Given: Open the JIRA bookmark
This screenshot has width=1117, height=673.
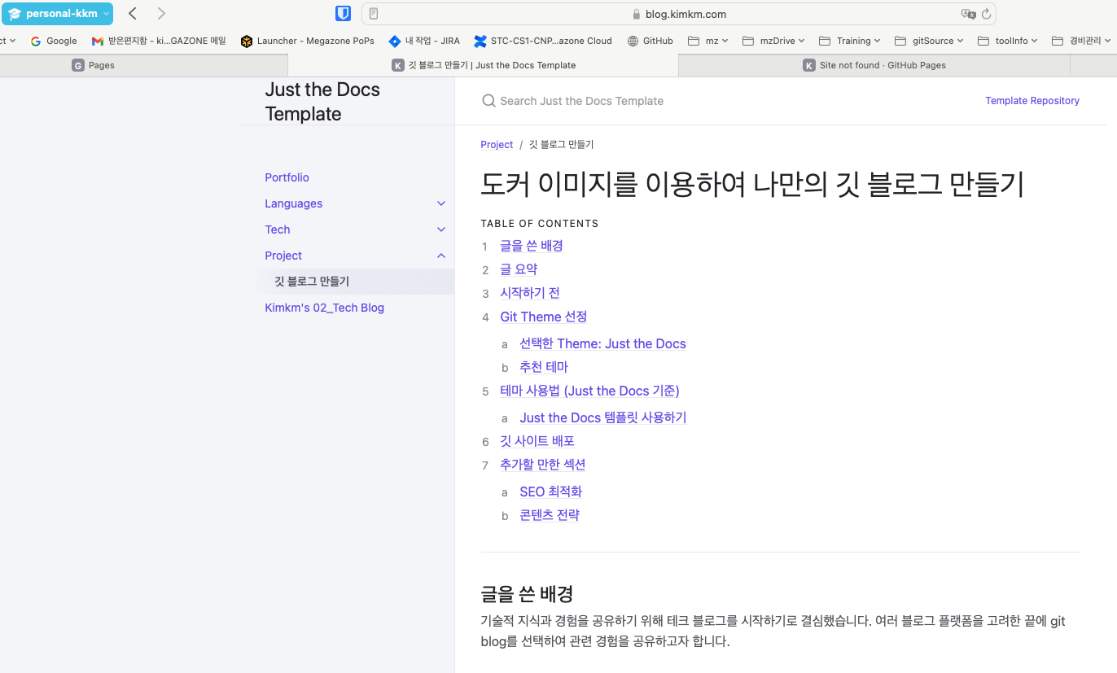Looking at the screenshot, I should (x=424, y=41).
